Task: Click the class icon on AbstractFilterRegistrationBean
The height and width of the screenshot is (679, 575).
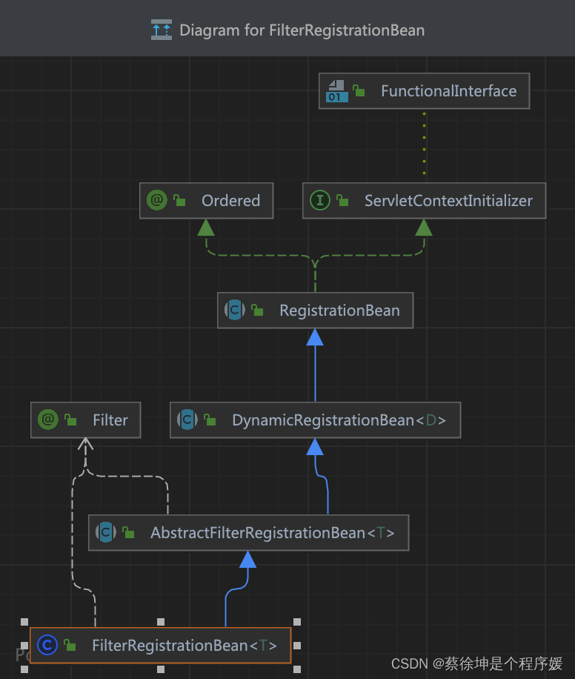Action: [x=104, y=532]
